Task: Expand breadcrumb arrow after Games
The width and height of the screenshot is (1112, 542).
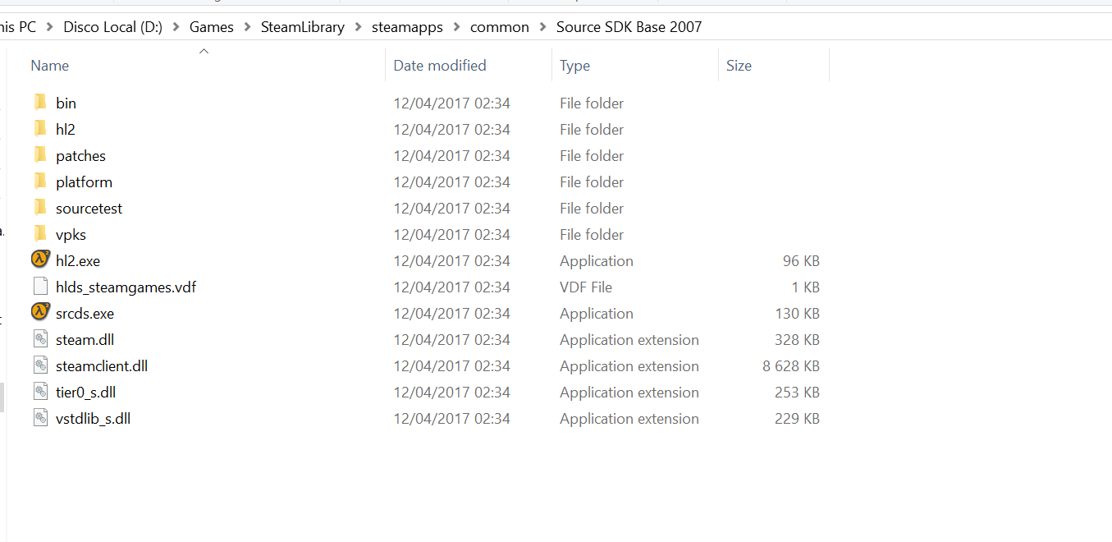Action: coord(247,27)
